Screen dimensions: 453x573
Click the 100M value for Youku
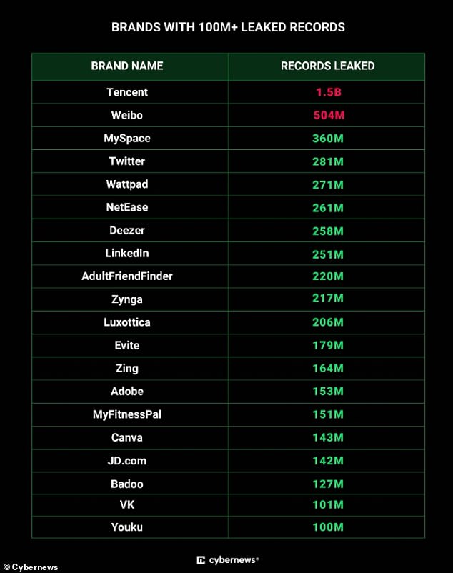click(328, 527)
